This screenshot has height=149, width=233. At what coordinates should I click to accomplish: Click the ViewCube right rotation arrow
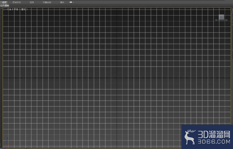(226, 20)
